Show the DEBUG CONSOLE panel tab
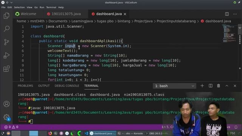242x136 pixels. tap(67, 86)
